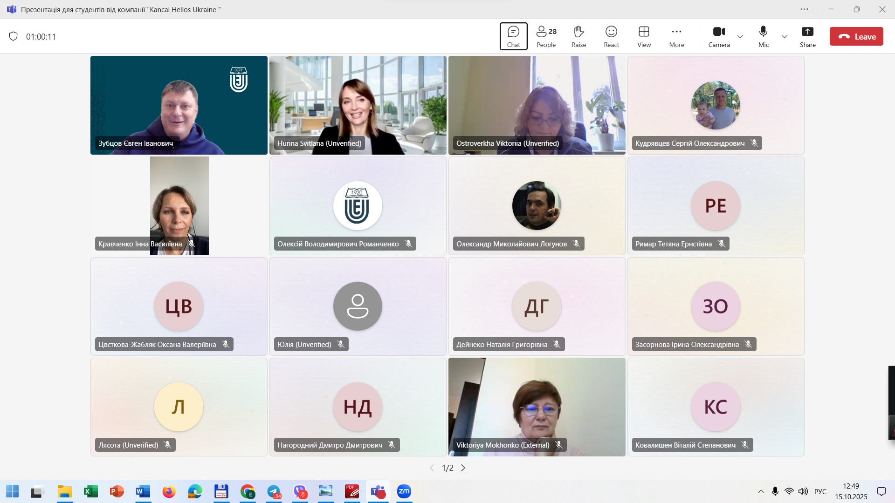The image size is (895, 503).
Task: Toggle the Camera on or off
Action: (719, 36)
